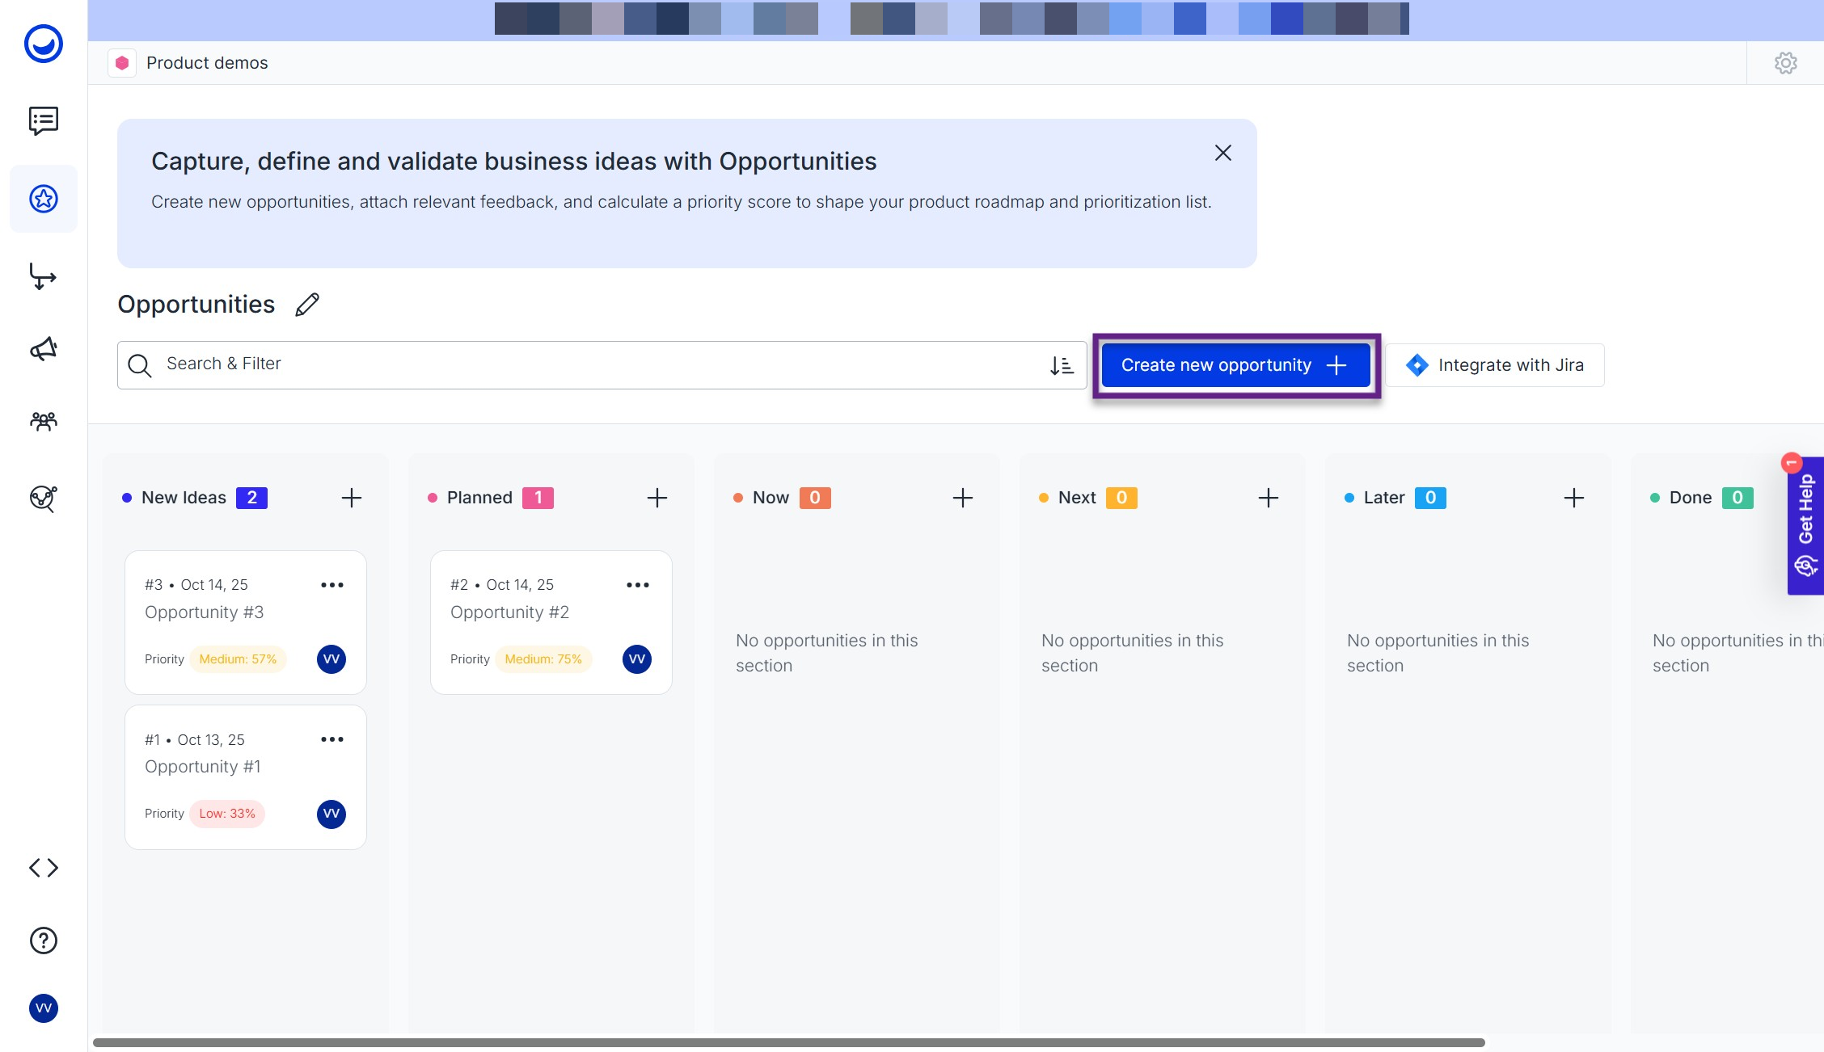Open the settings gear icon
1824x1052 pixels.
[1785, 63]
